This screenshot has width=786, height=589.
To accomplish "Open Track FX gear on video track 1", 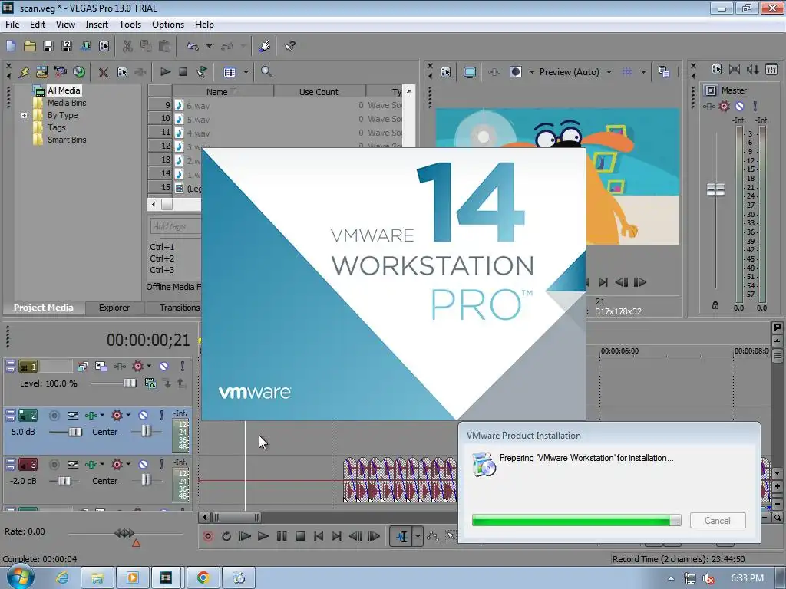I will pos(137,367).
